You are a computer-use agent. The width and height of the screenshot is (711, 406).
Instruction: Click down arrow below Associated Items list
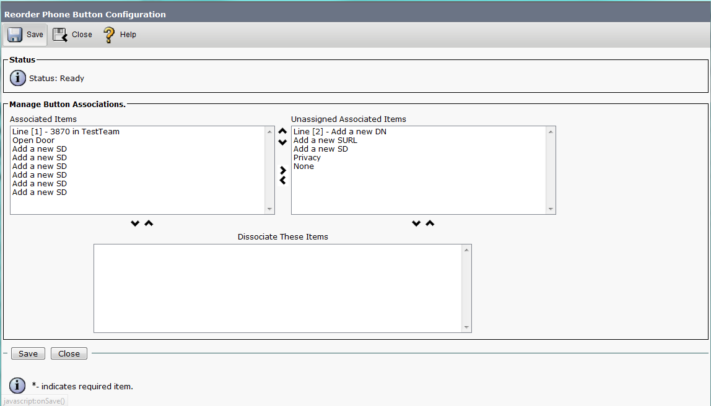135,223
